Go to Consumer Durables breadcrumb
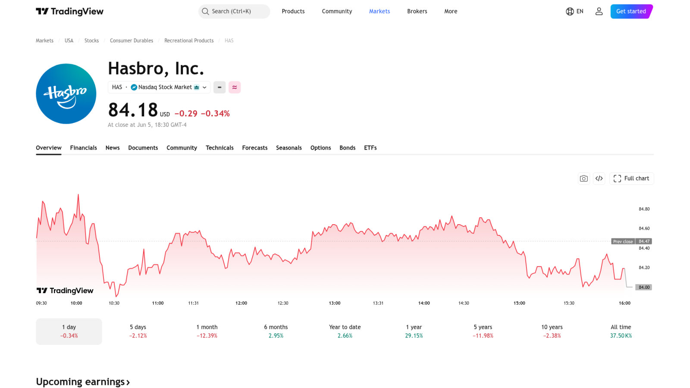This screenshot has width=690, height=388. pos(132,41)
